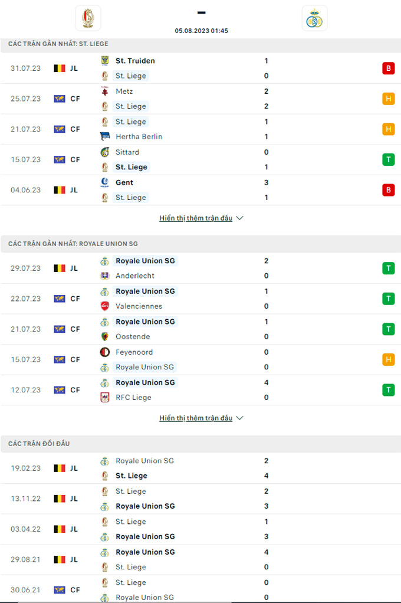Click the Gent club crest
The height and width of the screenshot is (603, 401).
[105, 182]
